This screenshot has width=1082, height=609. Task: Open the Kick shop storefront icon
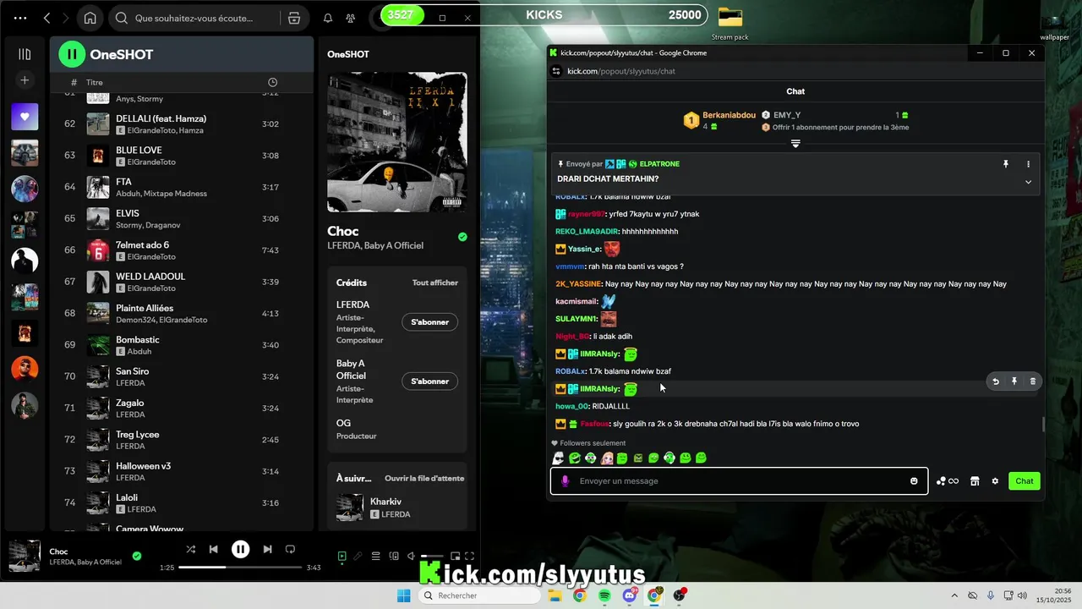(975, 481)
